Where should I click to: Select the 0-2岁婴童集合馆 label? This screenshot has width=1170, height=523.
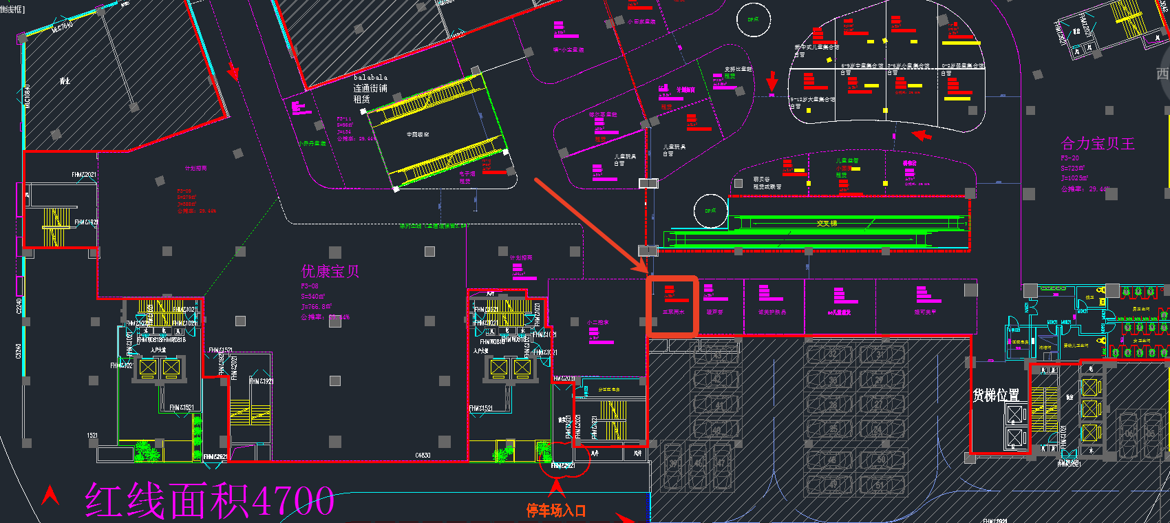963,66
